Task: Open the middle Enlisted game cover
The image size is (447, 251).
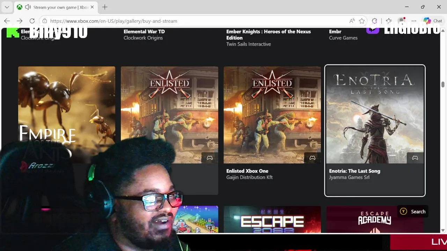Action: click(x=169, y=115)
